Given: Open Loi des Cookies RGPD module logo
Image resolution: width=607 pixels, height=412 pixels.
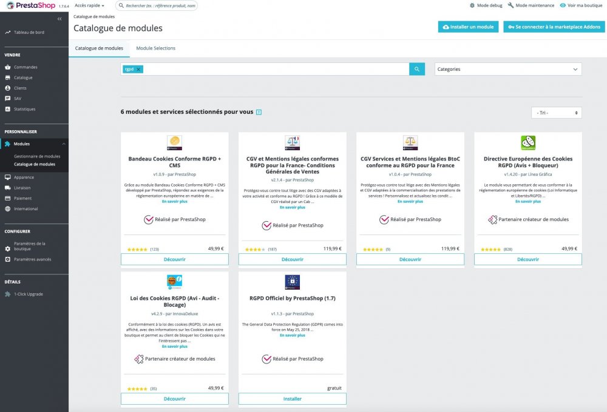Looking at the screenshot, I should coord(175,282).
